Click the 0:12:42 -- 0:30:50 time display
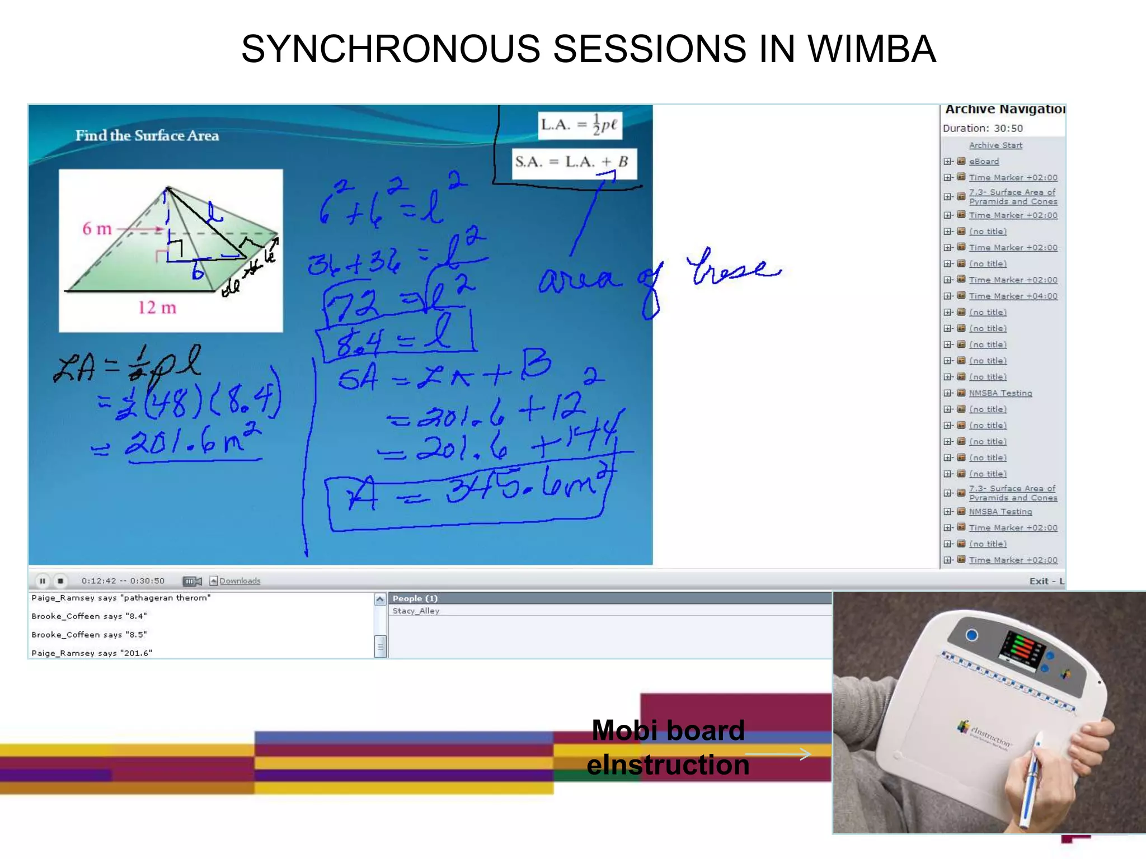This screenshot has height=859, width=1146. tap(123, 581)
